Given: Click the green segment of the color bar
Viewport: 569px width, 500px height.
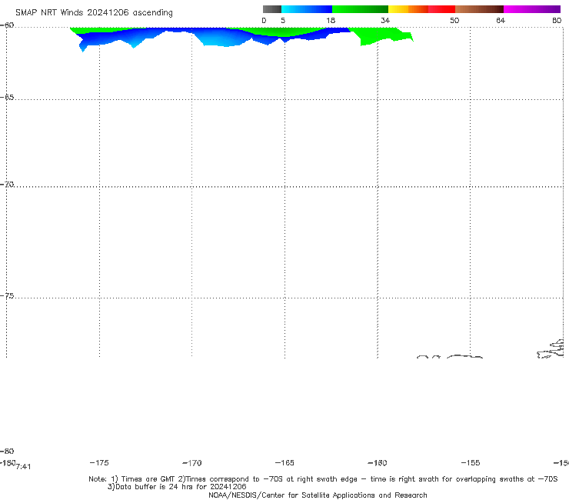Looking at the screenshot, I should (360, 9).
